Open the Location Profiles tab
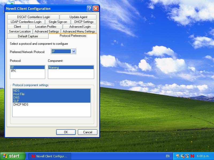This screenshot has height=160, width=214. [46, 26]
